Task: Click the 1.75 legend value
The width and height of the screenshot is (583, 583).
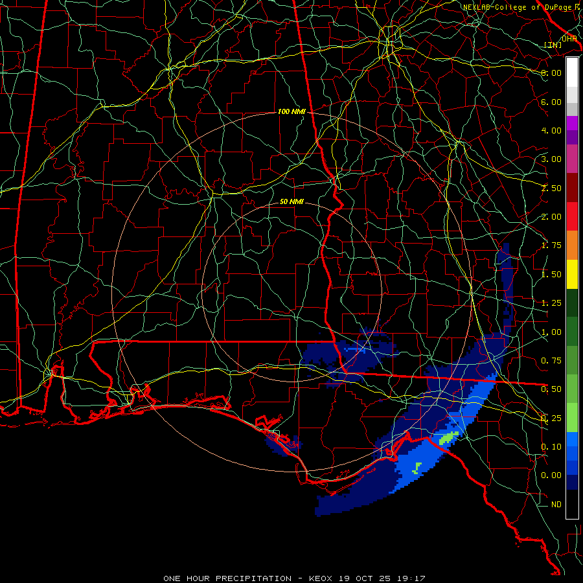Action: pos(551,246)
